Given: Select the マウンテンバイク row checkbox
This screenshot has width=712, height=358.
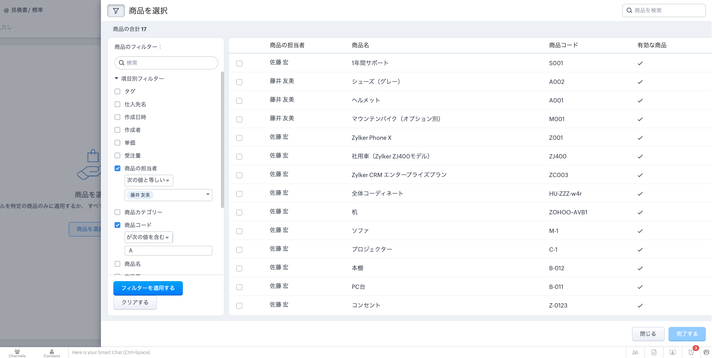Looking at the screenshot, I should [240, 119].
